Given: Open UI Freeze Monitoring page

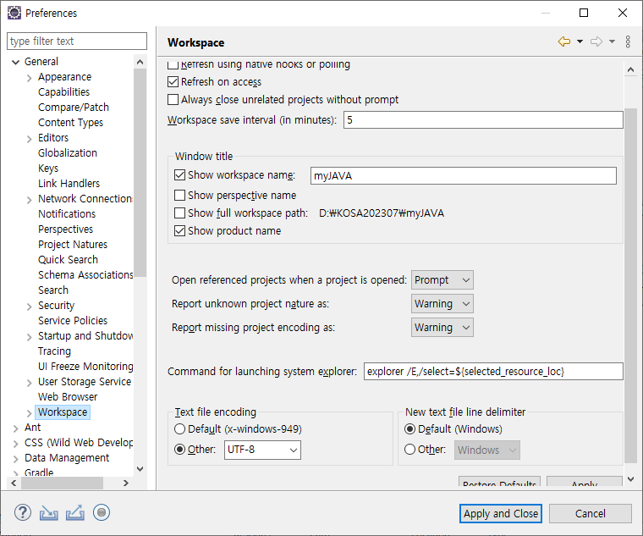Looking at the screenshot, I should (85, 366).
